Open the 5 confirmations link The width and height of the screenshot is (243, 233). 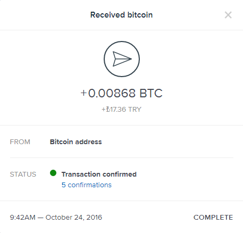[87, 185]
